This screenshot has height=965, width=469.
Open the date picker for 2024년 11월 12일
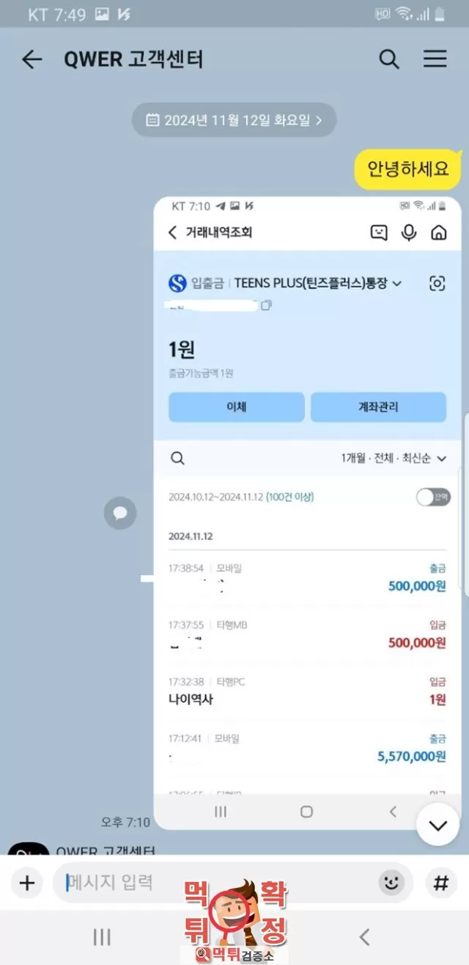(234, 120)
